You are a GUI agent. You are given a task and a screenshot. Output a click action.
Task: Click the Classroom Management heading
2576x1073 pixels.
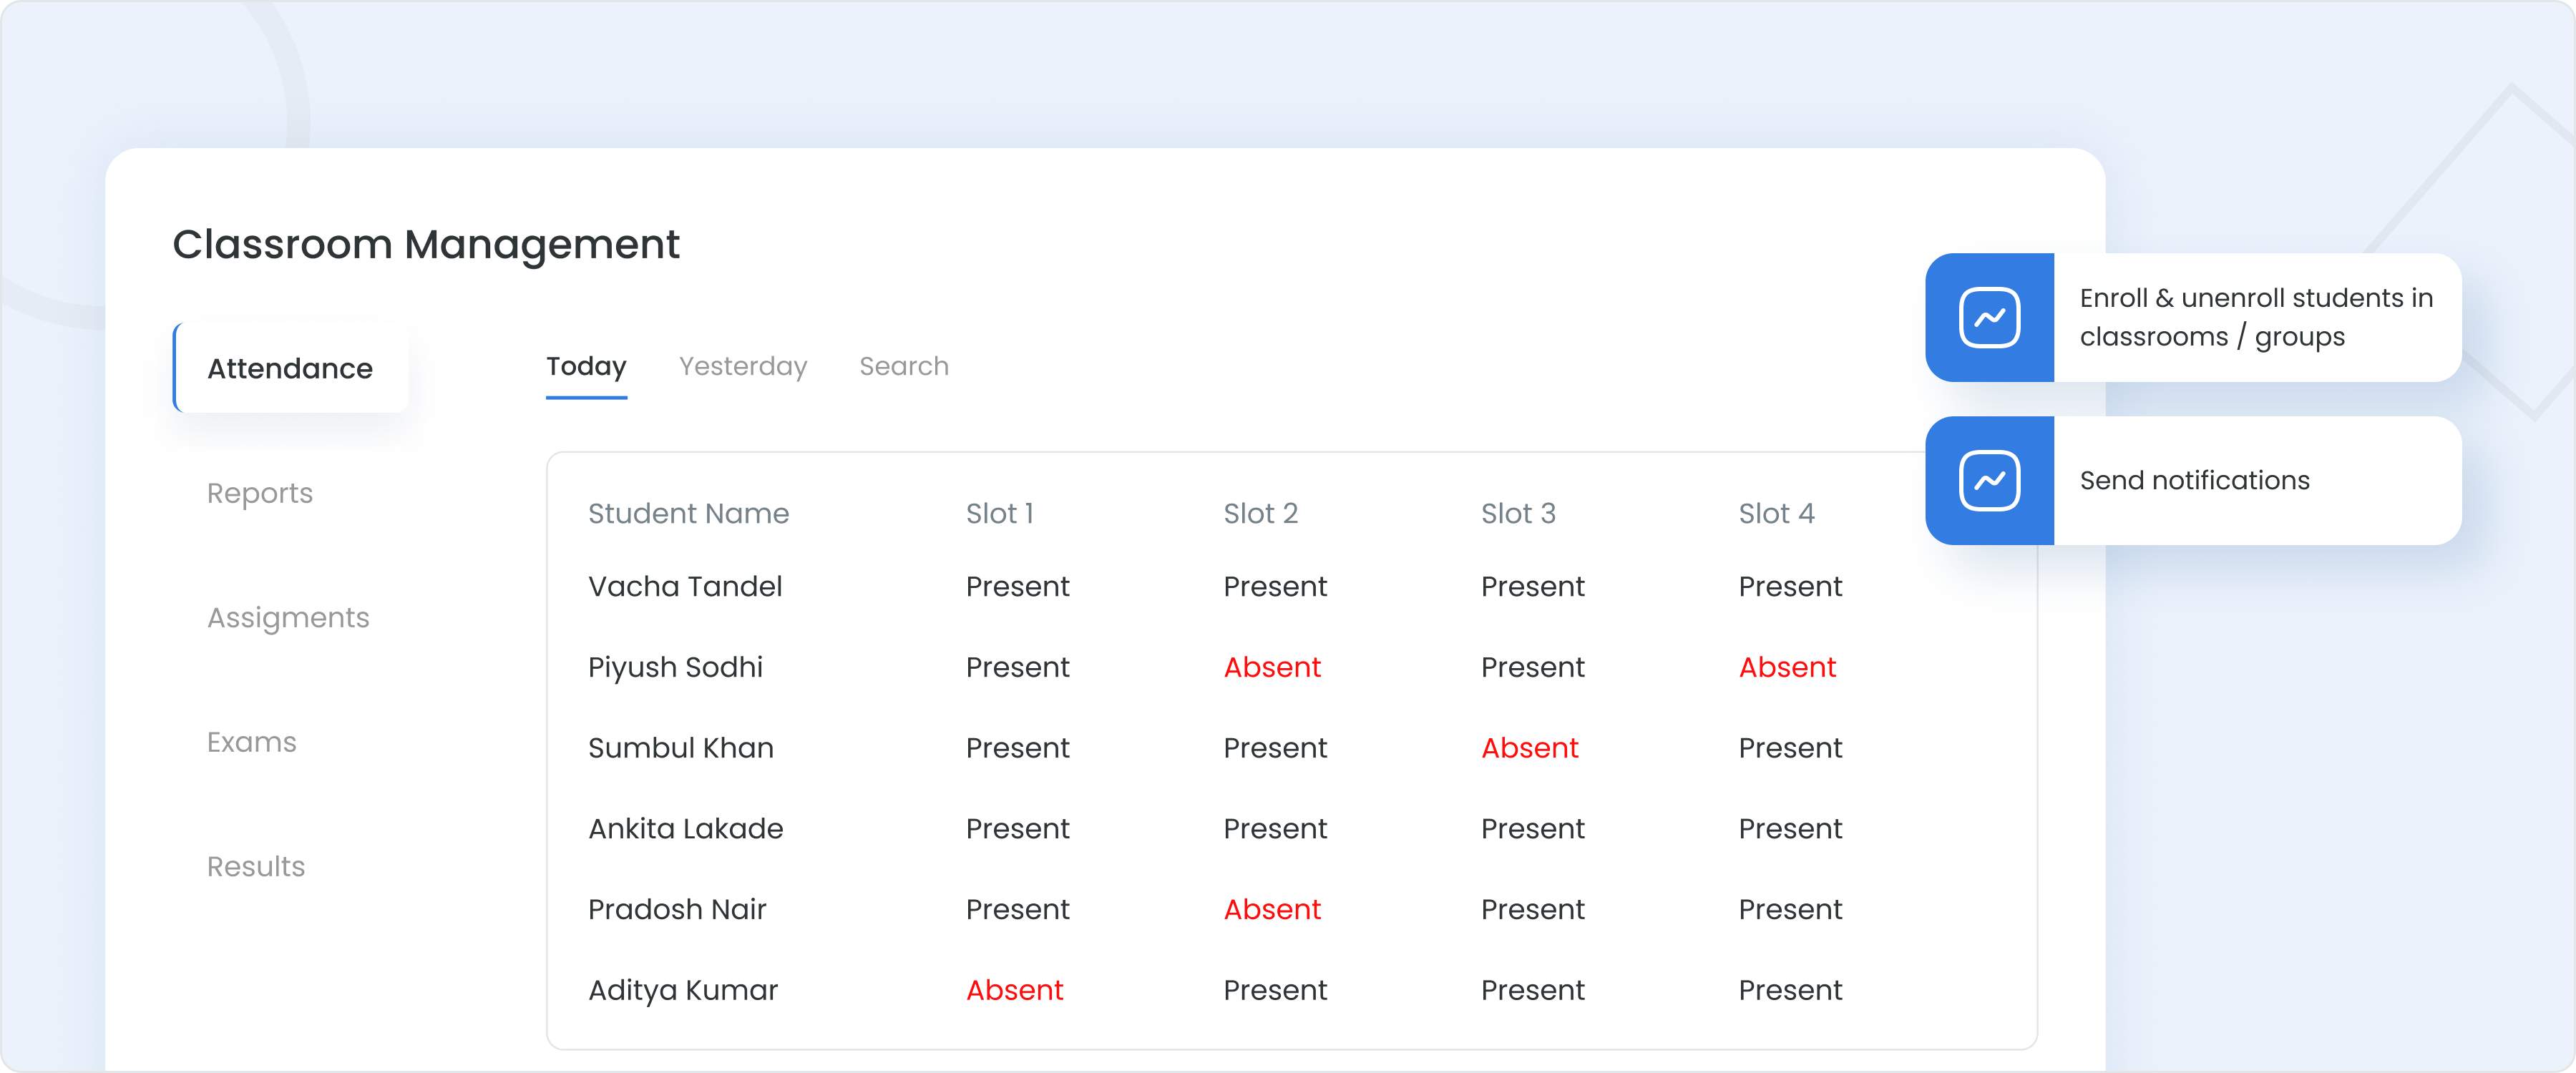tap(427, 244)
